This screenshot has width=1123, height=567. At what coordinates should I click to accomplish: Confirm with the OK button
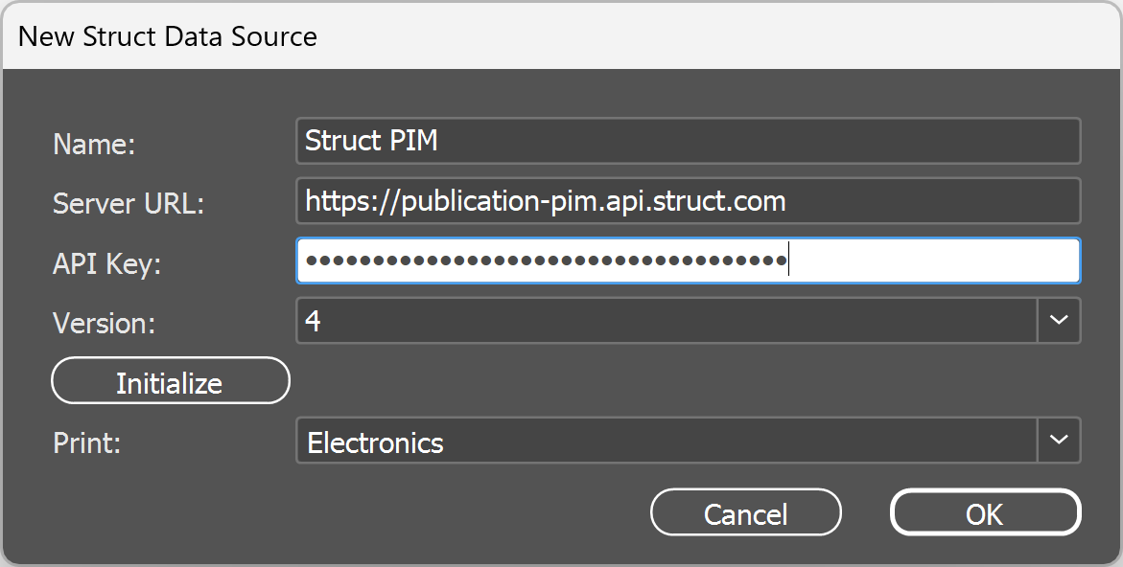pyautogui.click(x=985, y=512)
